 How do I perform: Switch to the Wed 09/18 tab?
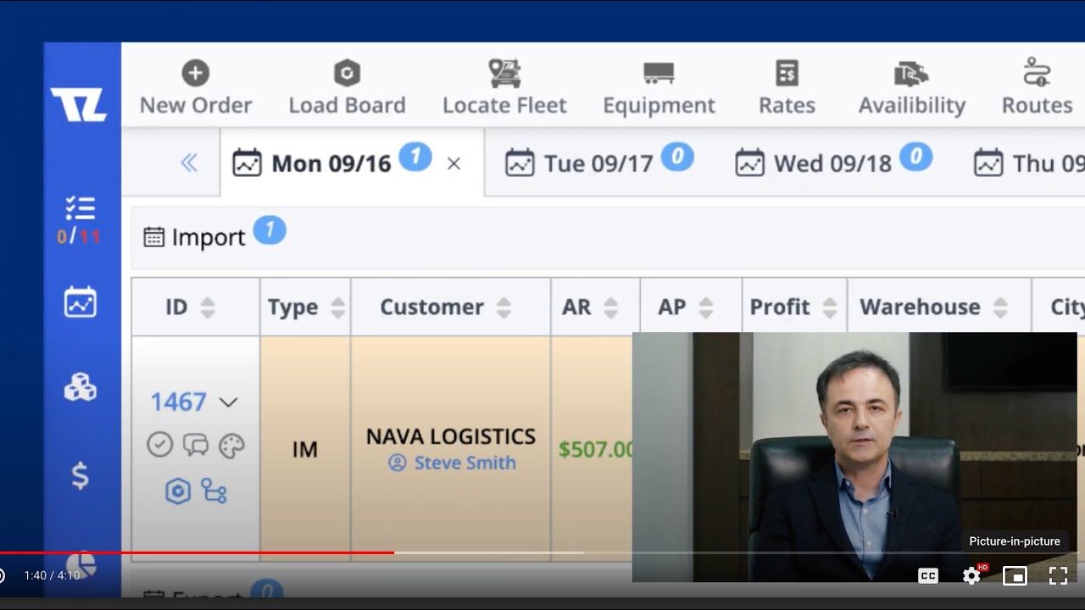833,162
